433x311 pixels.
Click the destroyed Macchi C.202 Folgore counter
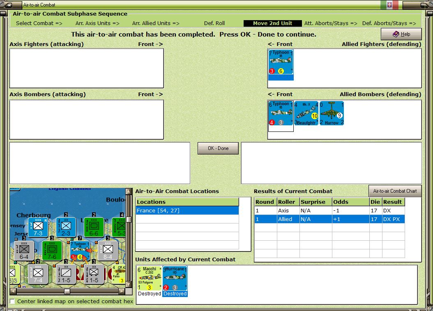tap(150, 279)
